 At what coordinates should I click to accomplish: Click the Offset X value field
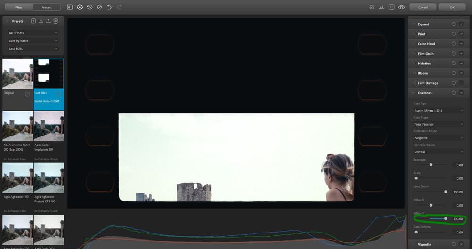[458, 205]
